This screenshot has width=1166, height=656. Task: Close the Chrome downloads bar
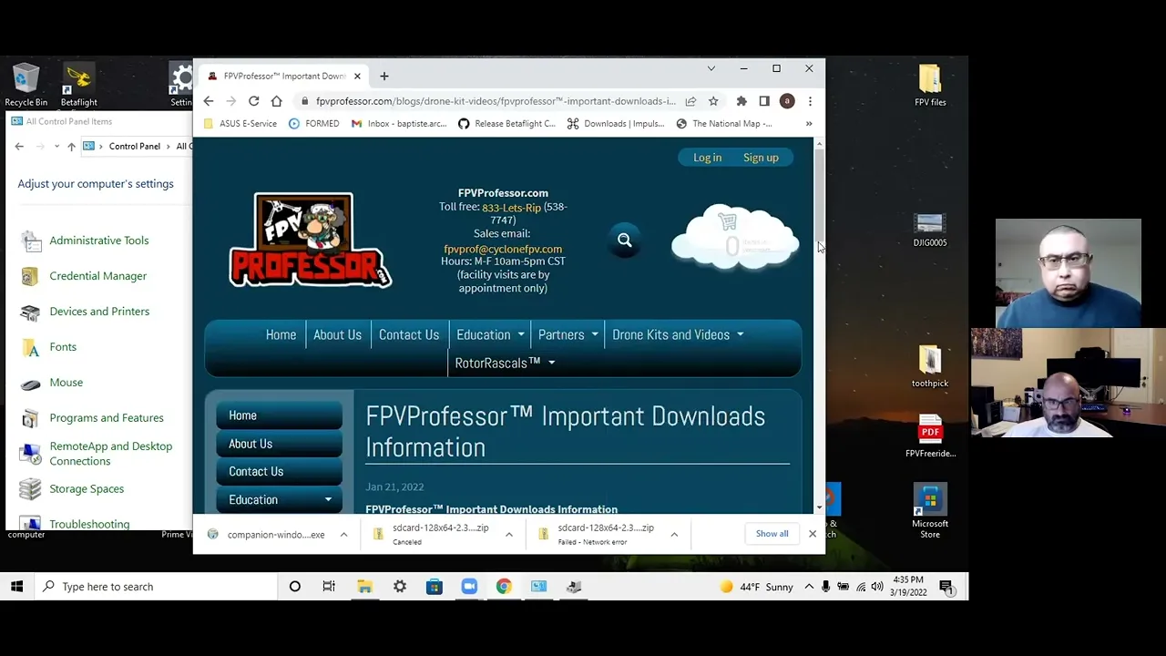tap(813, 534)
